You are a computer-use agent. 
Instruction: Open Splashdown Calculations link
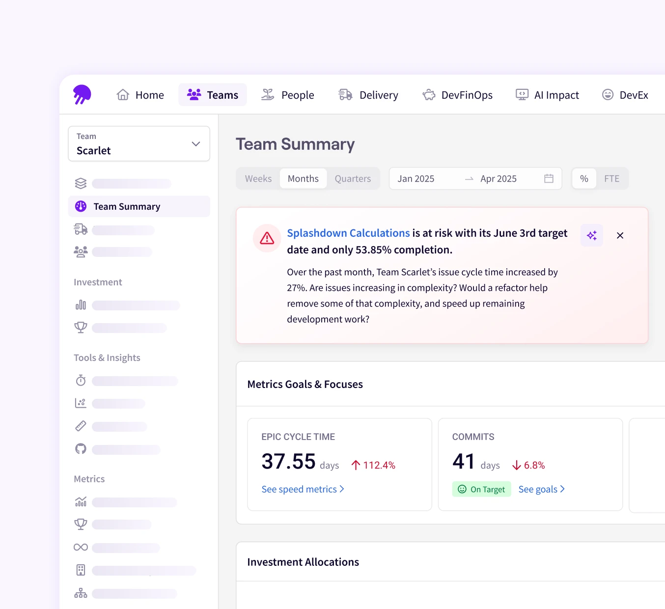[348, 233]
